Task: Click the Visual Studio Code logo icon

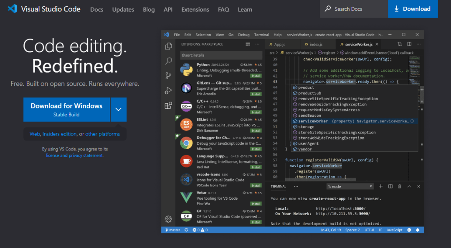Action: pos(12,9)
